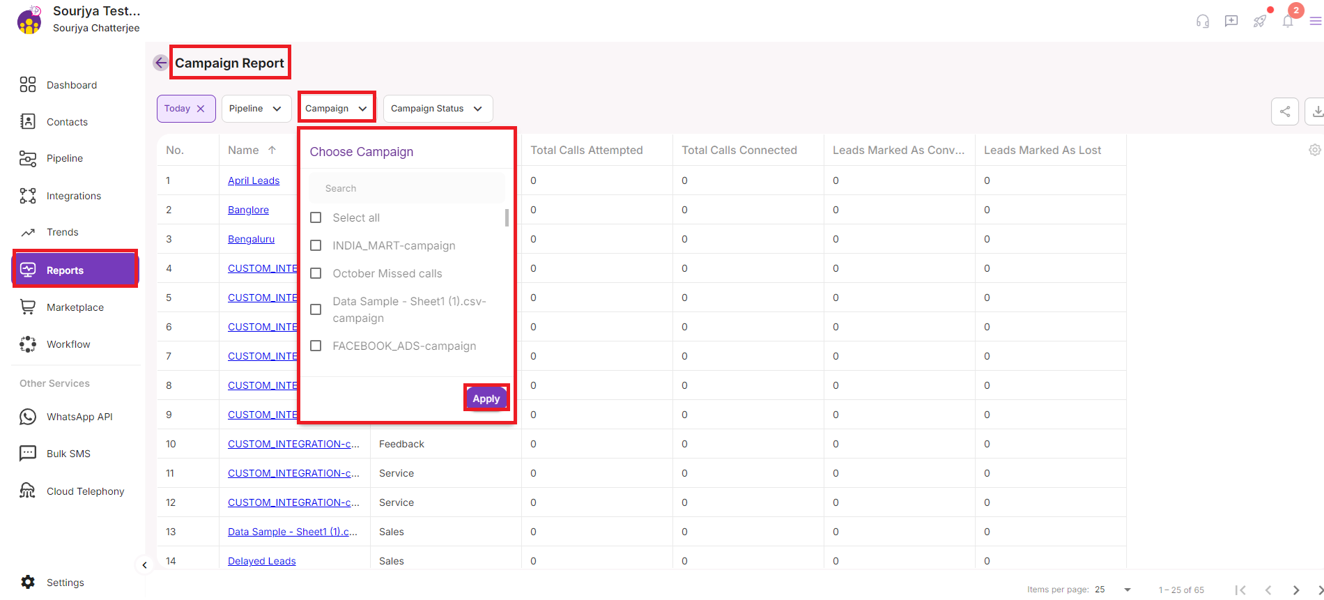
Task: Tick the INDIA_MART-campaign checkbox
Action: (x=316, y=245)
